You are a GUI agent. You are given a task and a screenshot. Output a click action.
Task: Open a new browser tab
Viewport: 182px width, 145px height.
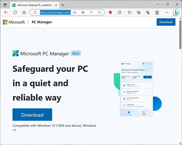[x=63, y=5]
